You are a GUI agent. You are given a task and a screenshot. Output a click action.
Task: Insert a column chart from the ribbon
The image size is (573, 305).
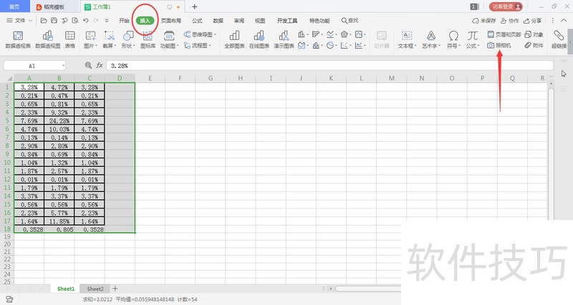[302, 34]
